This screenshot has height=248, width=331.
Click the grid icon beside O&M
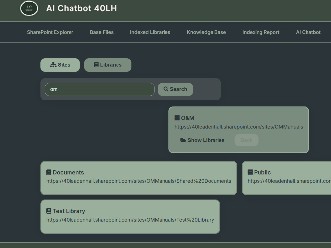click(177, 118)
